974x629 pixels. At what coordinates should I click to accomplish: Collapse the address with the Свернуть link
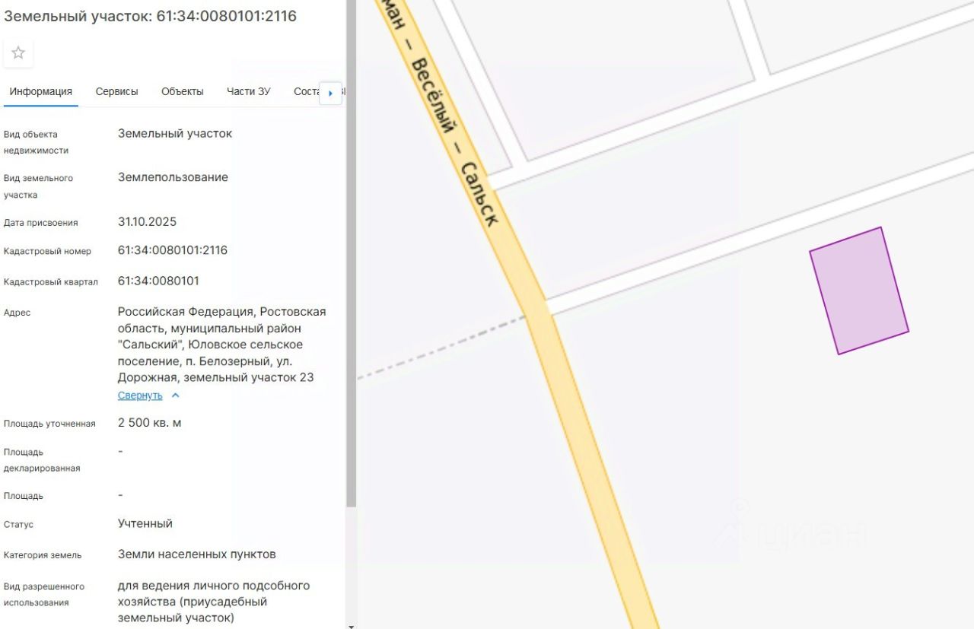coord(140,396)
